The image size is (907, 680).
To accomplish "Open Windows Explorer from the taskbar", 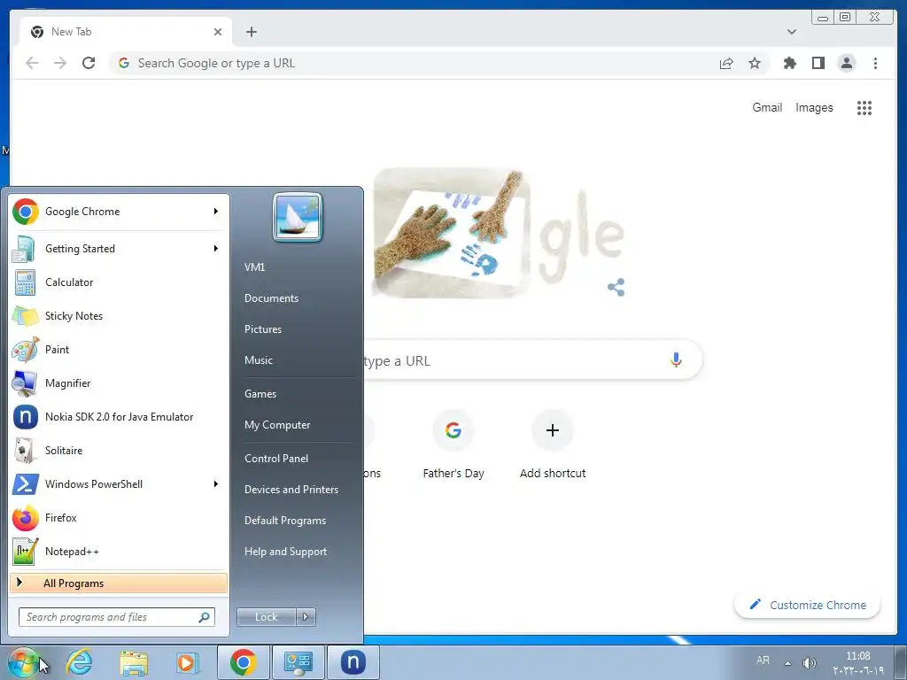I will 134,662.
